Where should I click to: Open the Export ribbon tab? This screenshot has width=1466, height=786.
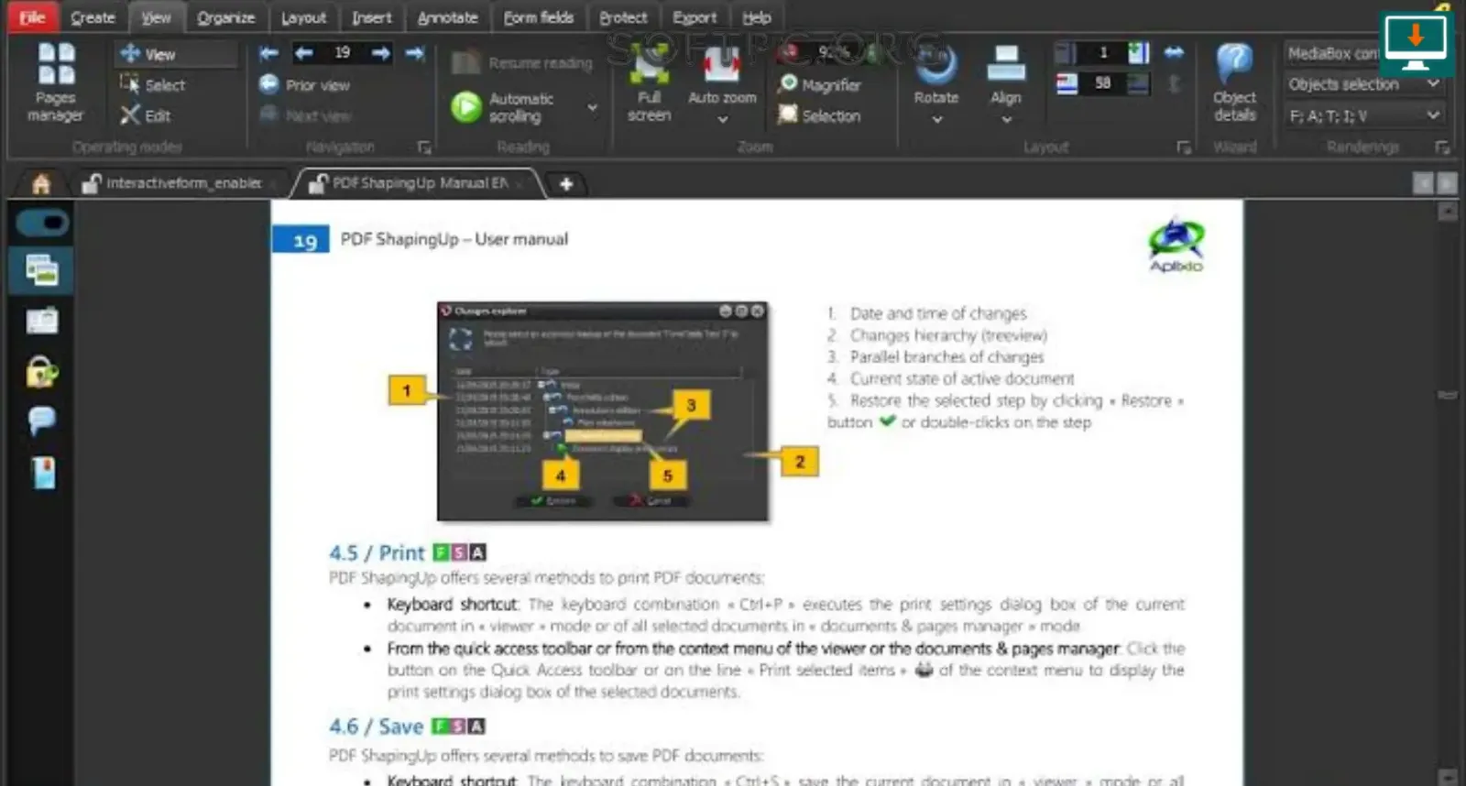[695, 17]
